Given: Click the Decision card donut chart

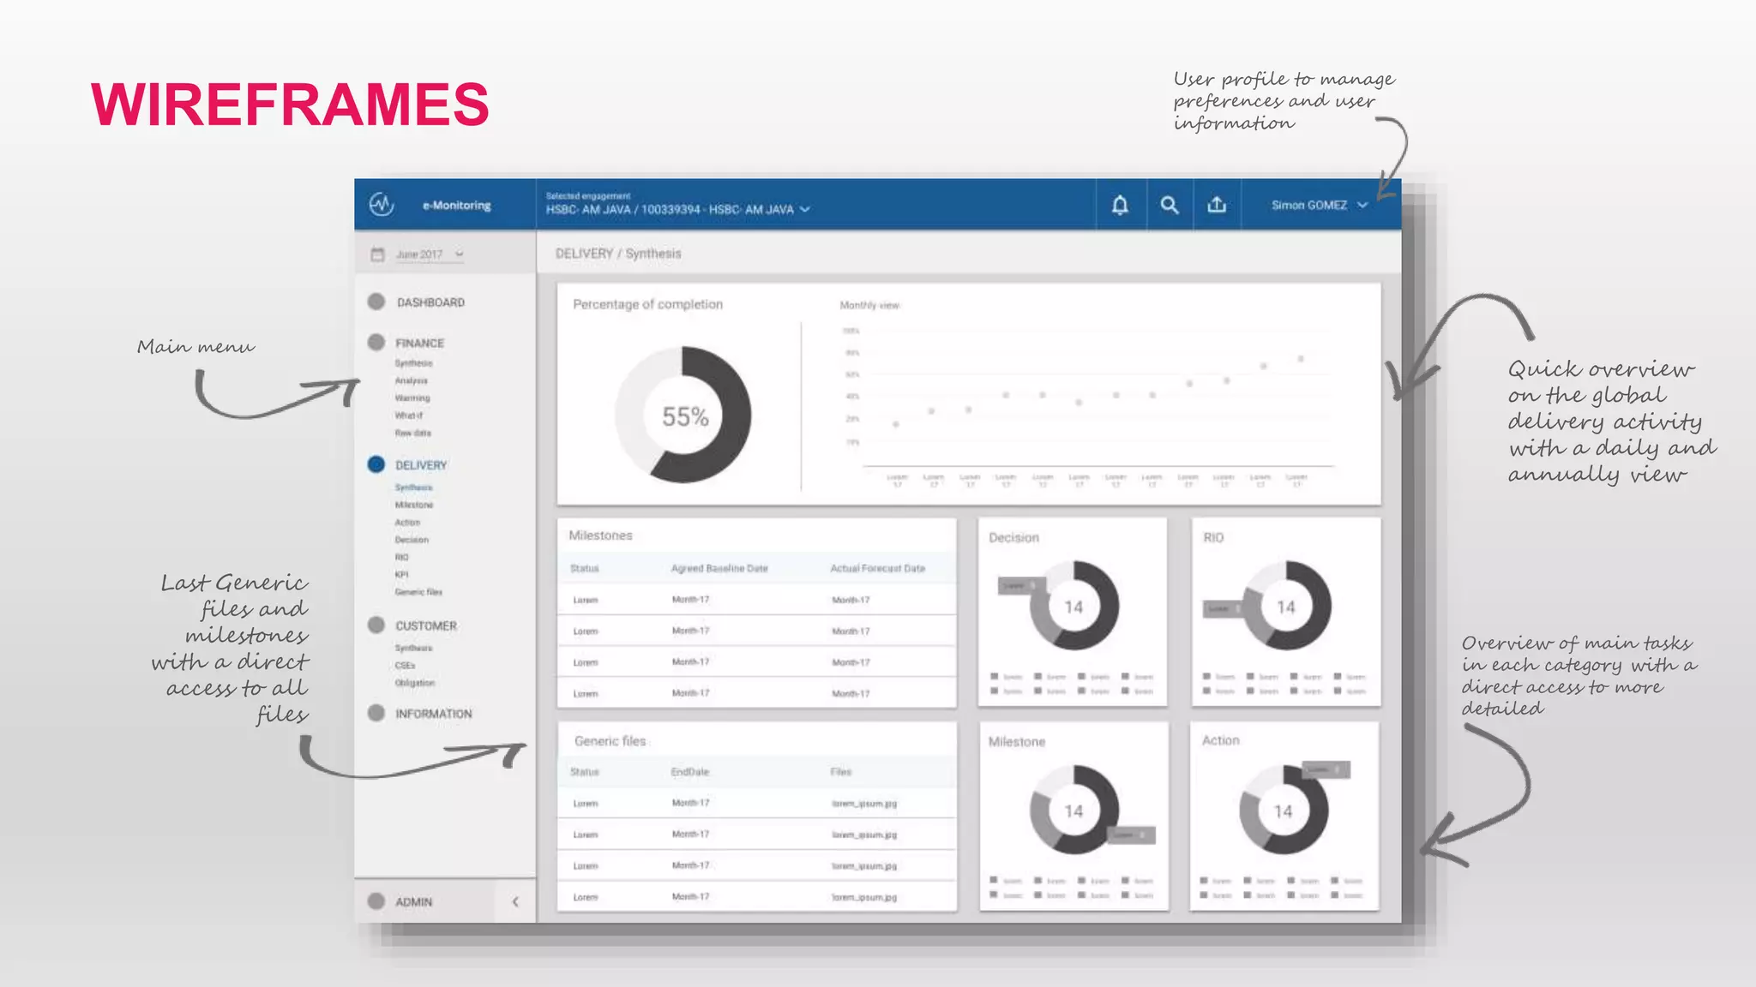Looking at the screenshot, I should coord(1073,606).
